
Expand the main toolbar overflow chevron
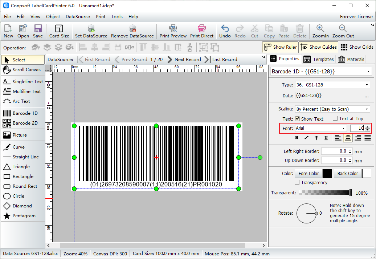click(372, 25)
